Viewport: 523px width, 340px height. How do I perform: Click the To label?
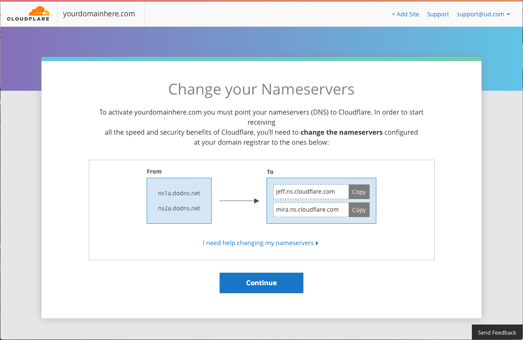pos(270,172)
